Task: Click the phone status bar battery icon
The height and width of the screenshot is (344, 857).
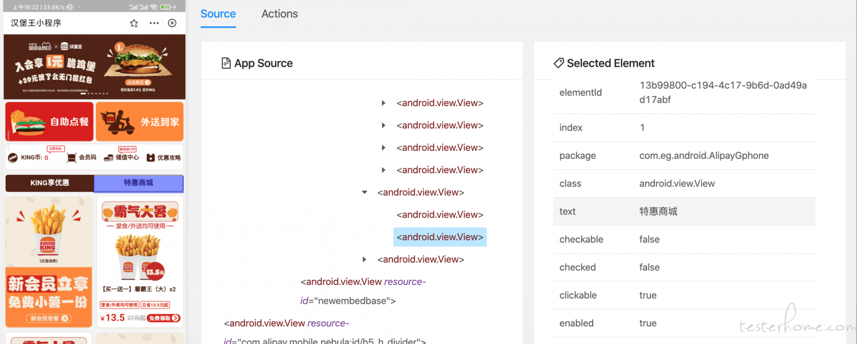Action: 166,7
